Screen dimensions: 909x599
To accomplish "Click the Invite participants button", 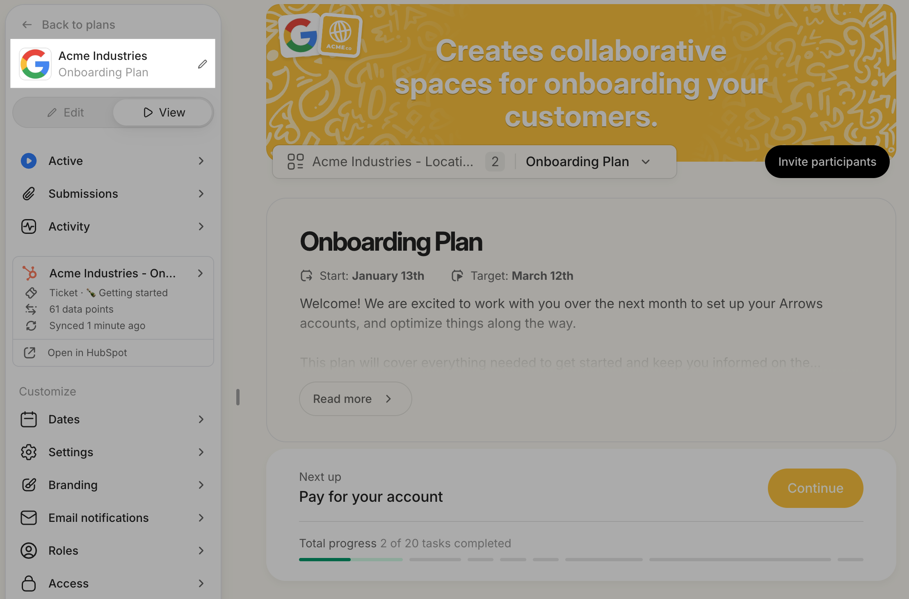I will click(x=827, y=162).
